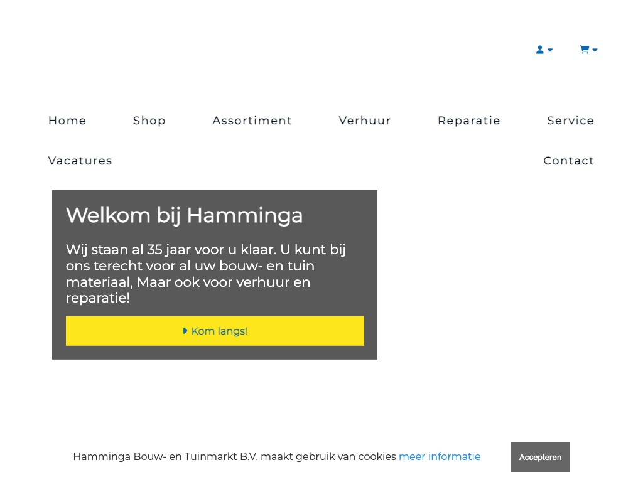Expand the caret beside the cart icon
This screenshot has height=482, width=643.
[595, 50]
